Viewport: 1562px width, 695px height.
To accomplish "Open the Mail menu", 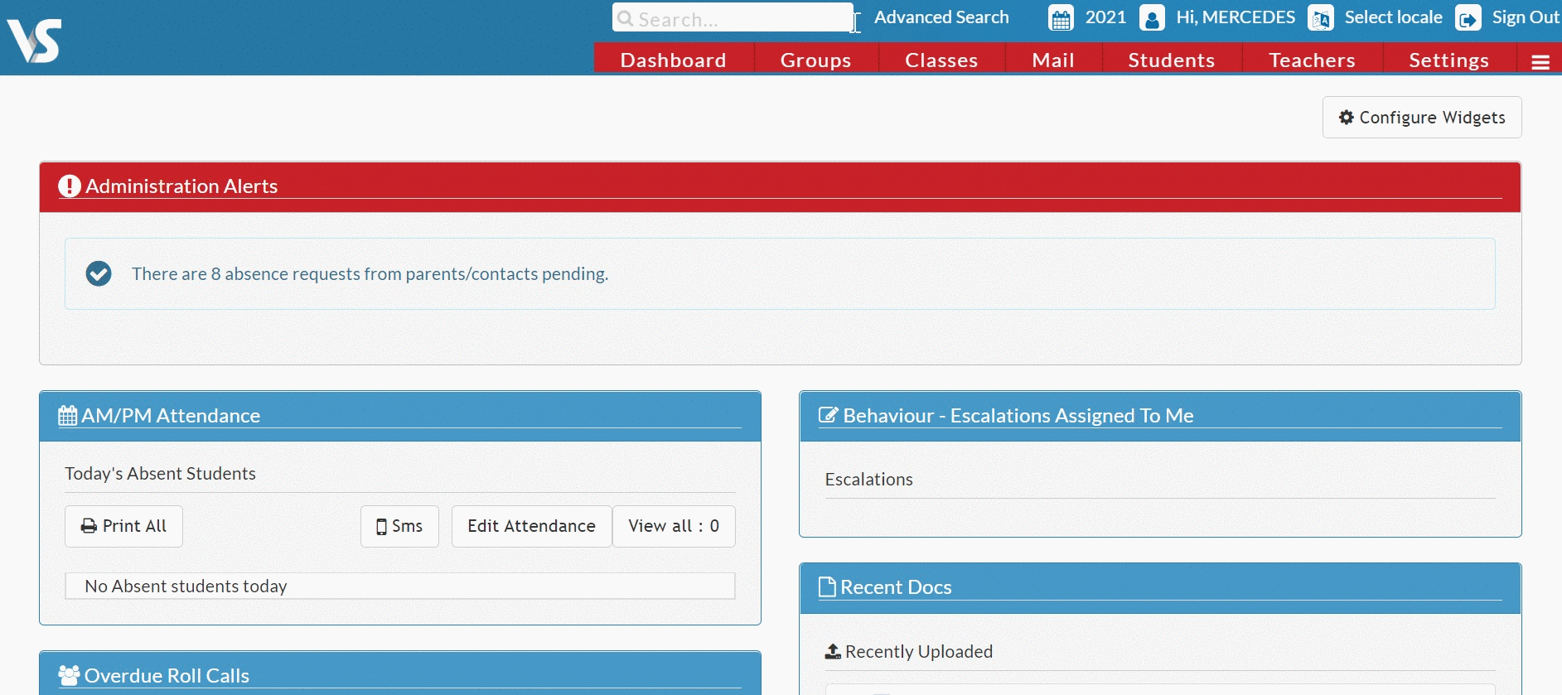I will [x=1053, y=60].
